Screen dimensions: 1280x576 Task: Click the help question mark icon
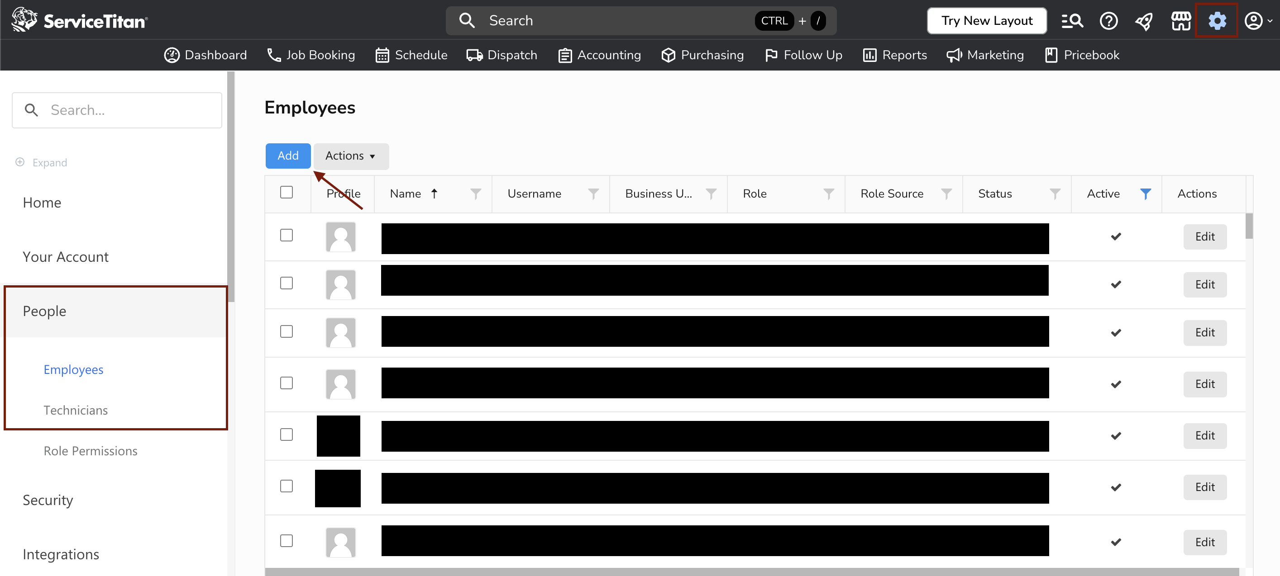1108,20
